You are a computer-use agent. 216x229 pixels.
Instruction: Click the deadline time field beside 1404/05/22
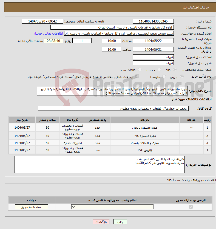[x=112, y=41]
